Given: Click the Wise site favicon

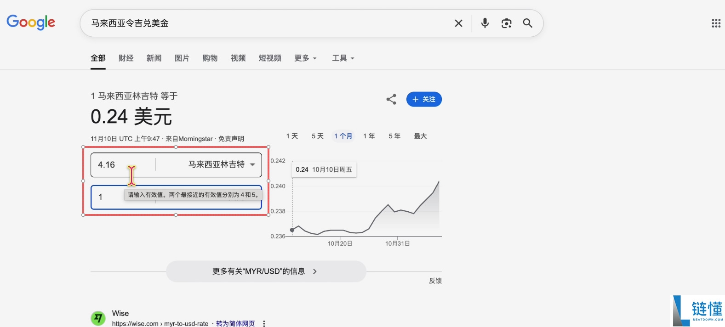Looking at the screenshot, I should click(x=98, y=318).
